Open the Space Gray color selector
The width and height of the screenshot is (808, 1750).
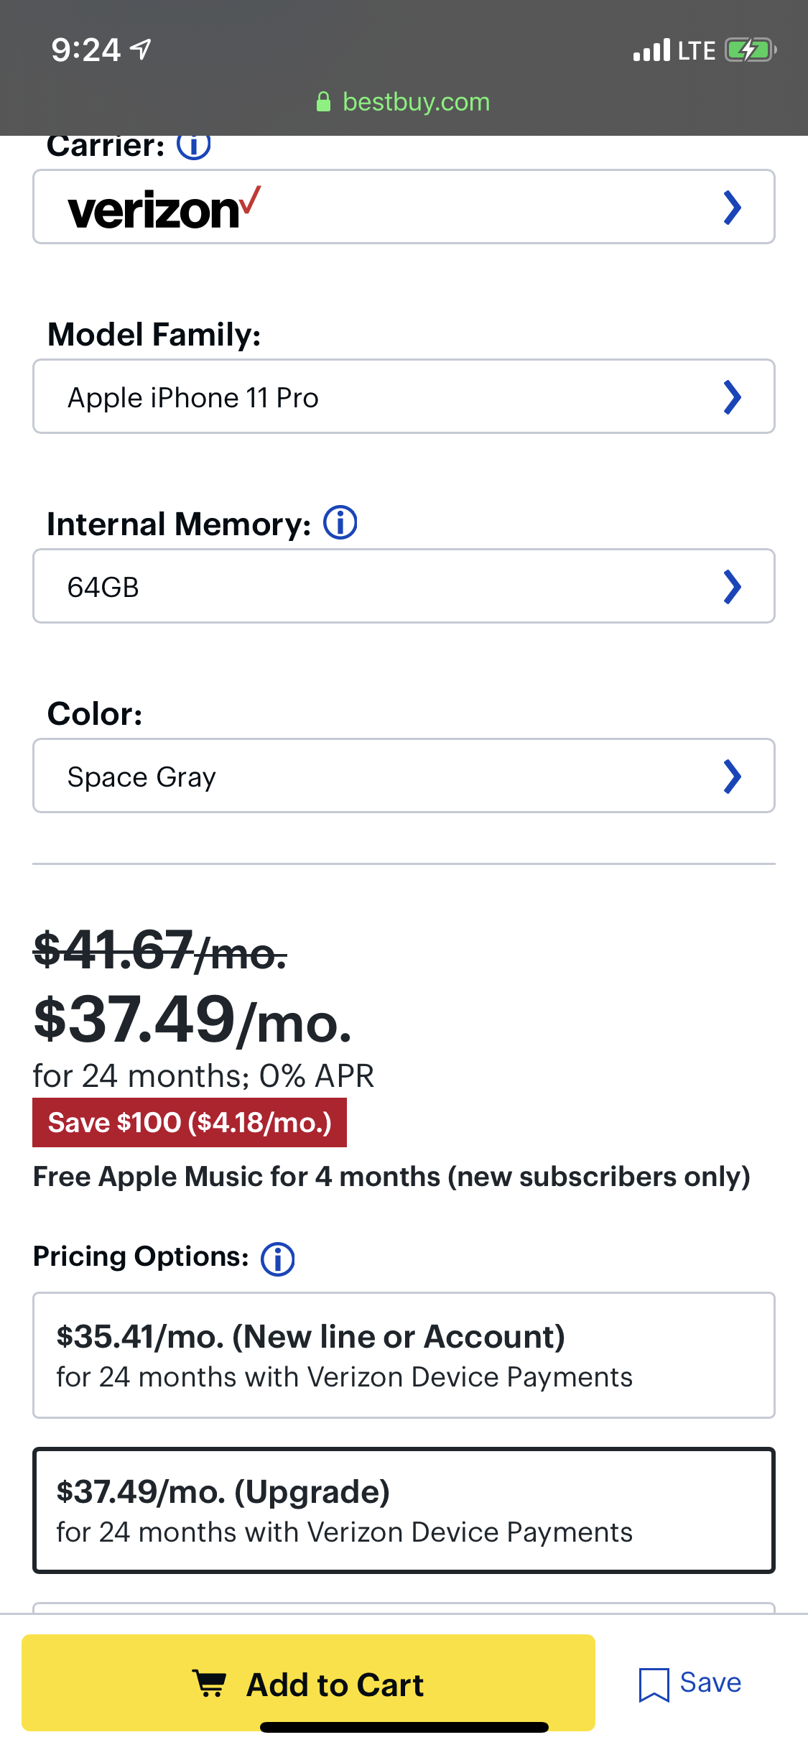click(404, 776)
